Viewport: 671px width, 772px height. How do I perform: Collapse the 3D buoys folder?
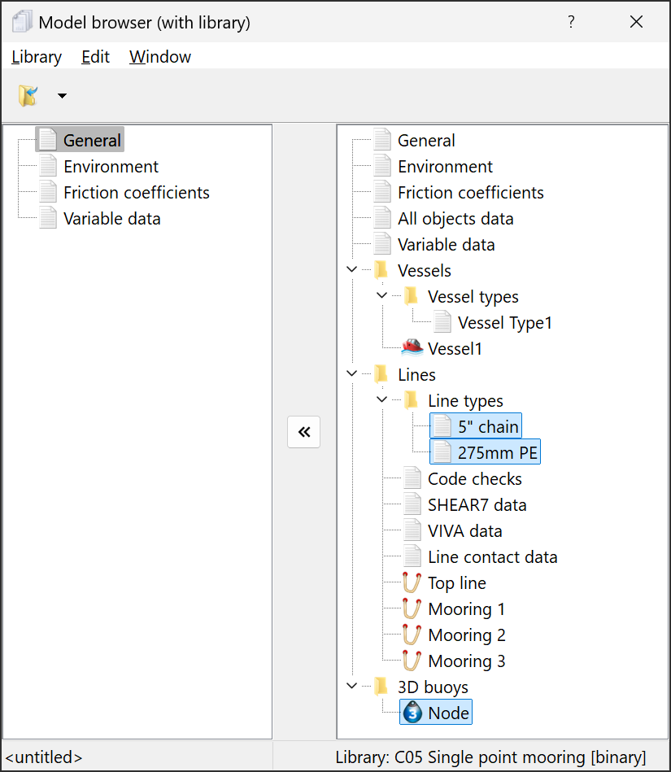(351, 687)
